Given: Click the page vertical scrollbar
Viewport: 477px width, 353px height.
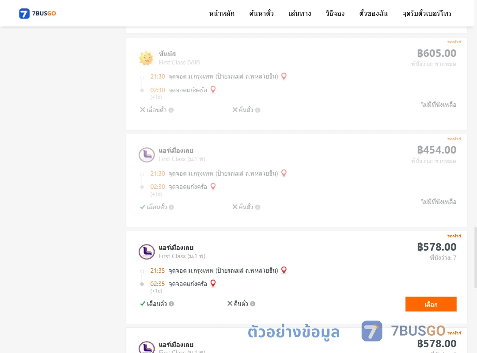Looking at the screenshot, I should (x=476, y=257).
